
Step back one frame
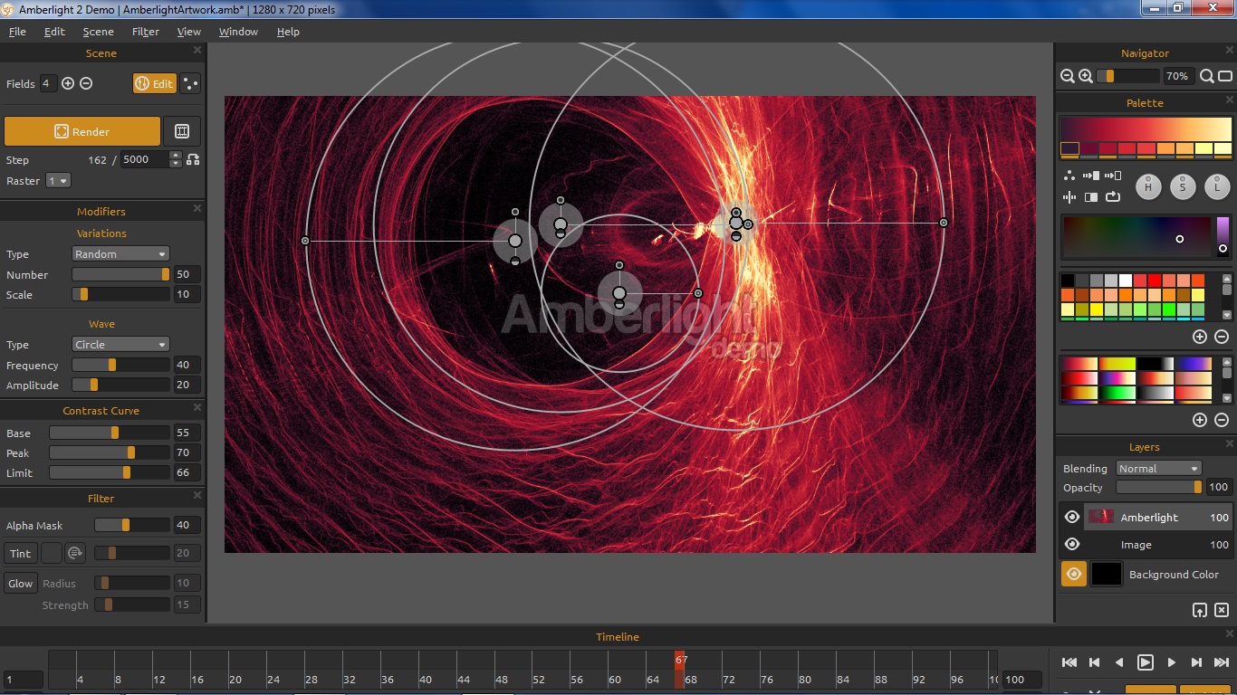click(1119, 662)
